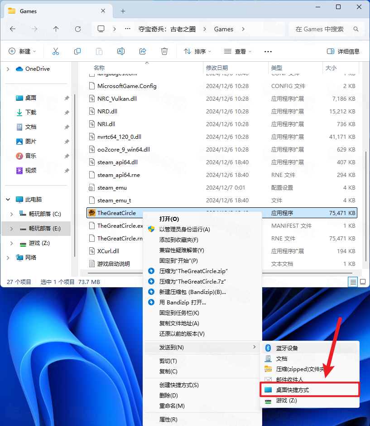Click the Copy icon in toolbar
This screenshot has width=370, height=426.
pyautogui.click(x=77, y=51)
